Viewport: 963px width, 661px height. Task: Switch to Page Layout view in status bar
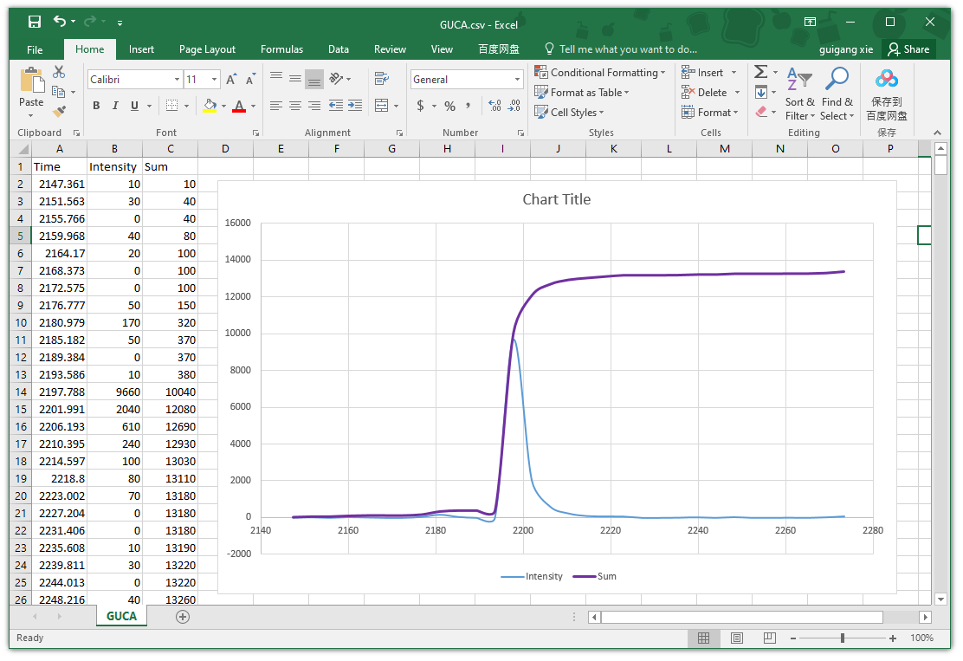click(736, 638)
